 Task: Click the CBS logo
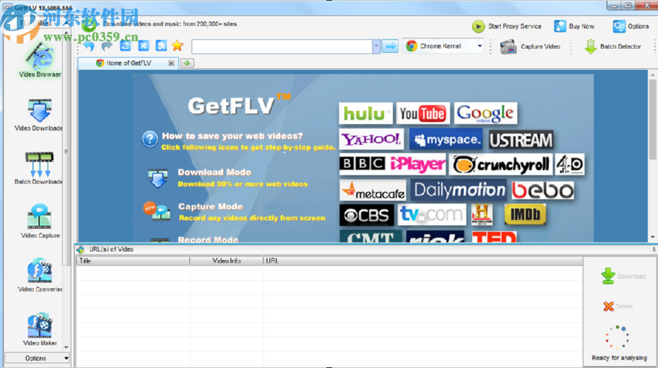(x=366, y=215)
